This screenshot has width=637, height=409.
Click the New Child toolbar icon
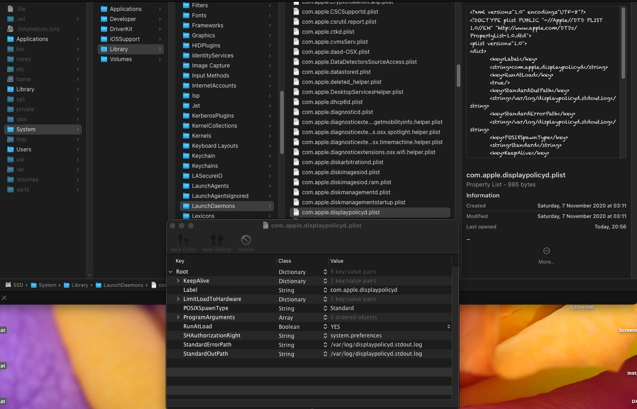coord(183,240)
